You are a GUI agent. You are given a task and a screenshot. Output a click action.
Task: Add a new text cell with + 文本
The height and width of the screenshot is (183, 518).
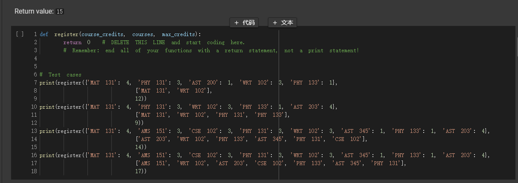282,23
